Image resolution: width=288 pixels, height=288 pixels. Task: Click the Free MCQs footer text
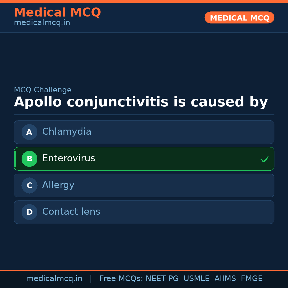pyautogui.click(x=121, y=279)
